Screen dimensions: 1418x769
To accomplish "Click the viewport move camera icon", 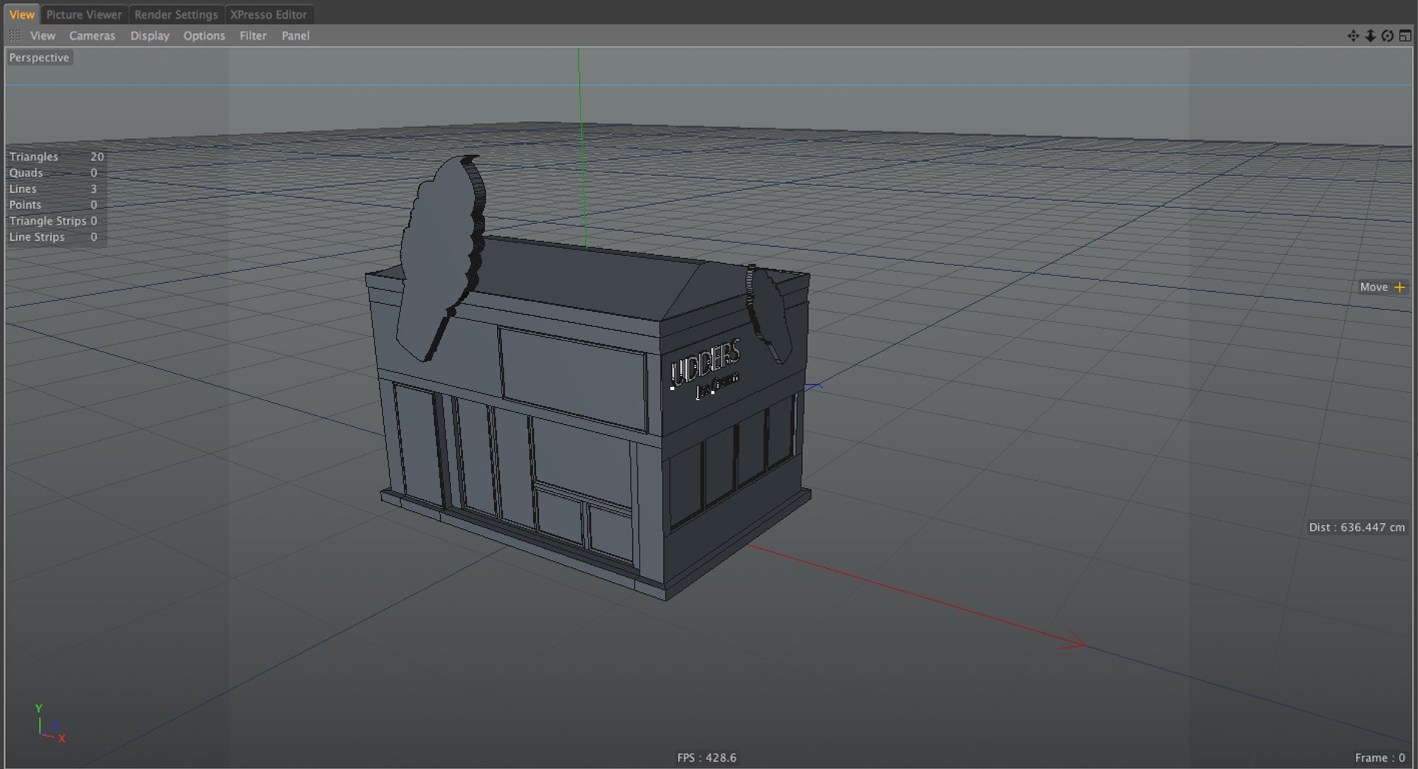I will coord(1353,35).
